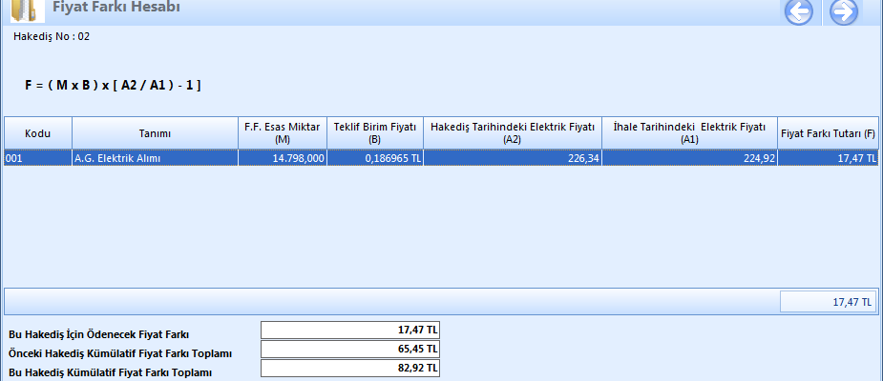Click the 14.798,000 quantity cell
The width and height of the screenshot is (883, 381).
282,158
